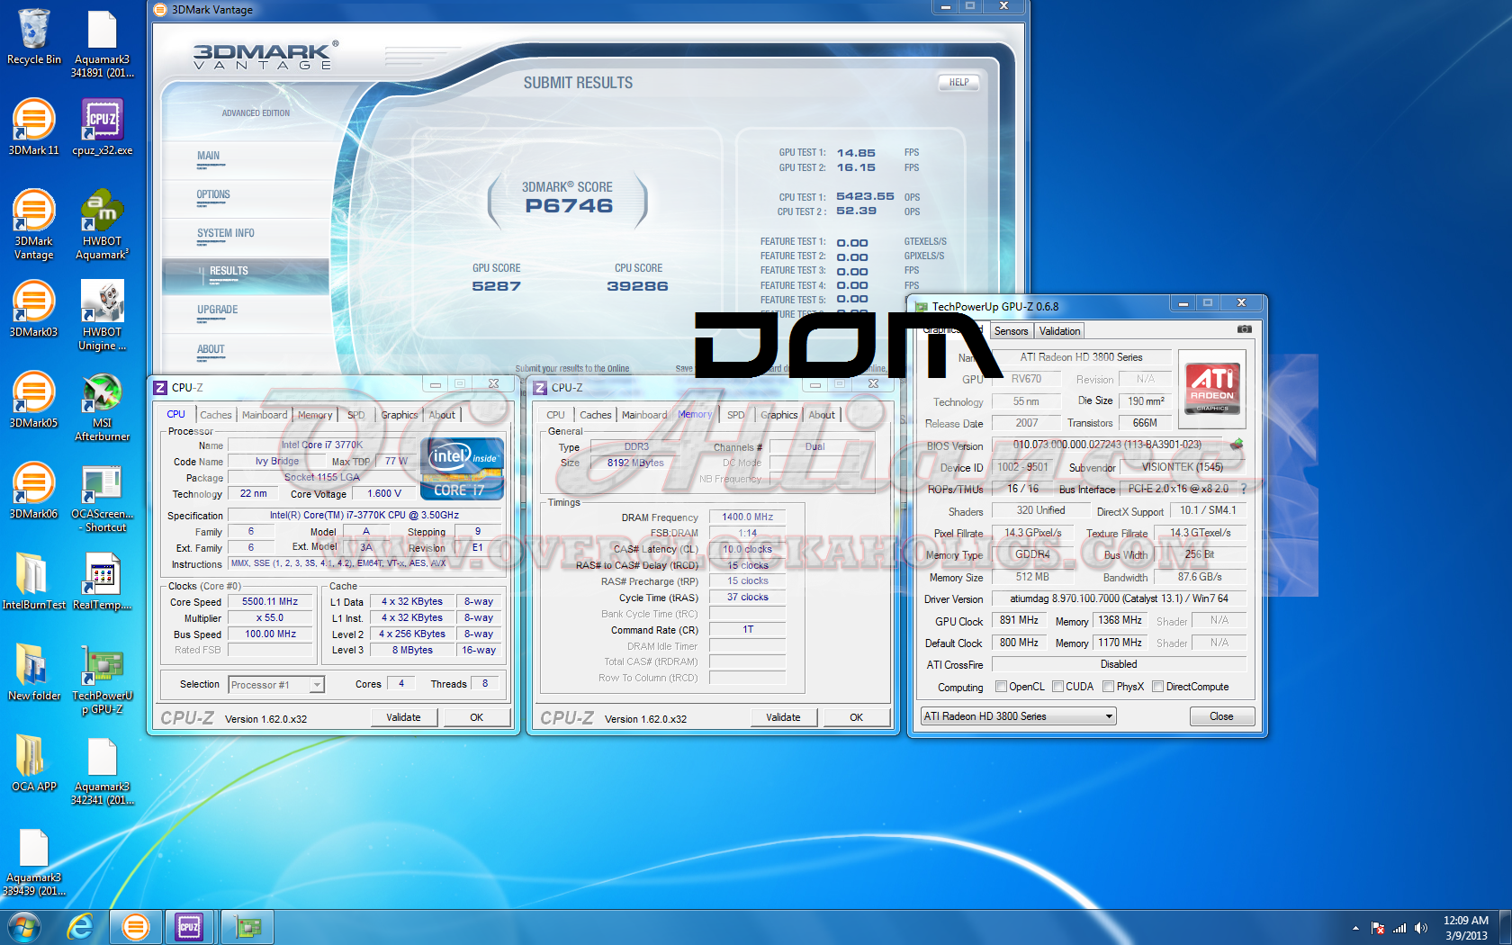The image size is (1512, 945).
Task: Switch to Mainboard tab in left CPU-Z
Action: click(x=265, y=415)
